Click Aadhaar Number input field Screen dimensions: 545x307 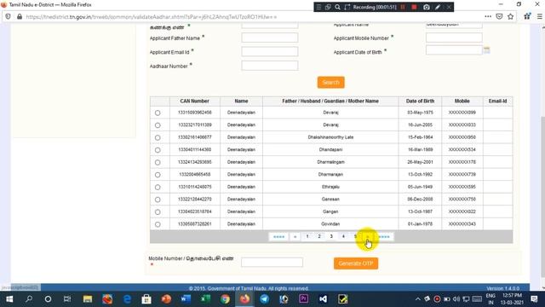270,66
